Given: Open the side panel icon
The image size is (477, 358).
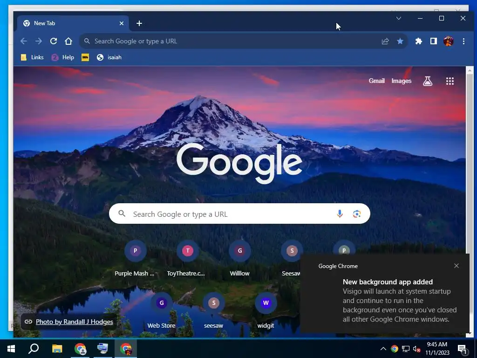Looking at the screenshot, I should [434, 41].
